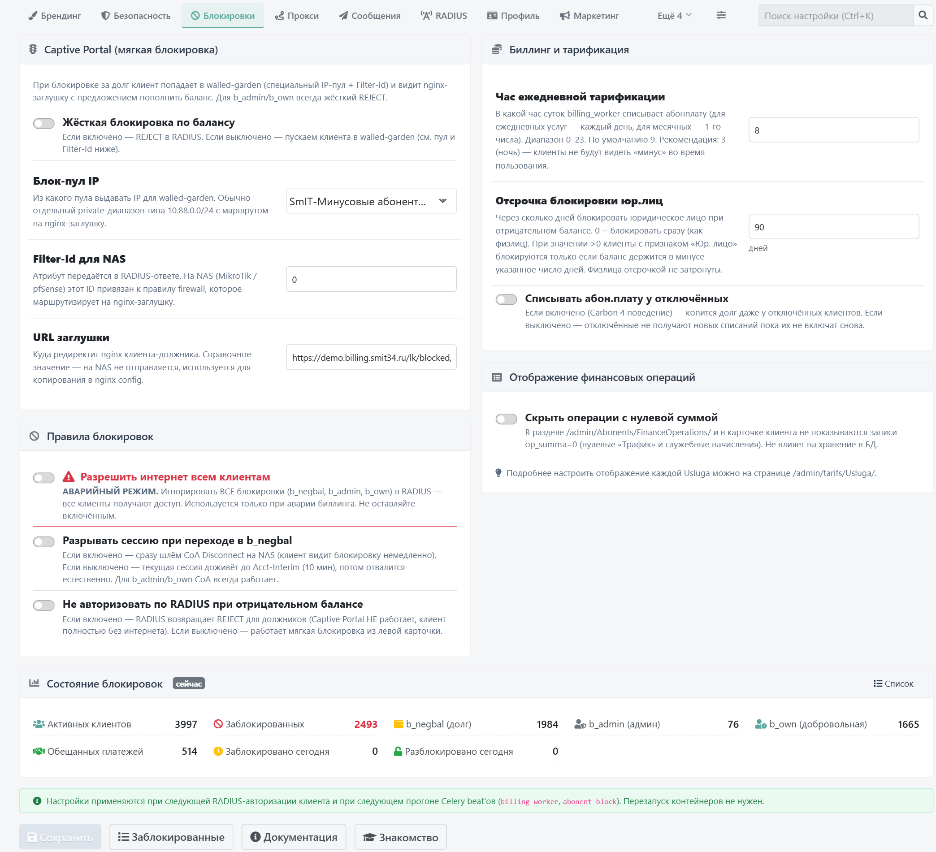This screenshot has height=852, width=936.
Task: Click the Час ежедневной тарификации field
Action: pyautogui.click(x=833, y=130)
